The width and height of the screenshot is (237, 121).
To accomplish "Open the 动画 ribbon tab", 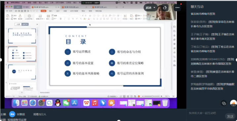I will (65, 11).
